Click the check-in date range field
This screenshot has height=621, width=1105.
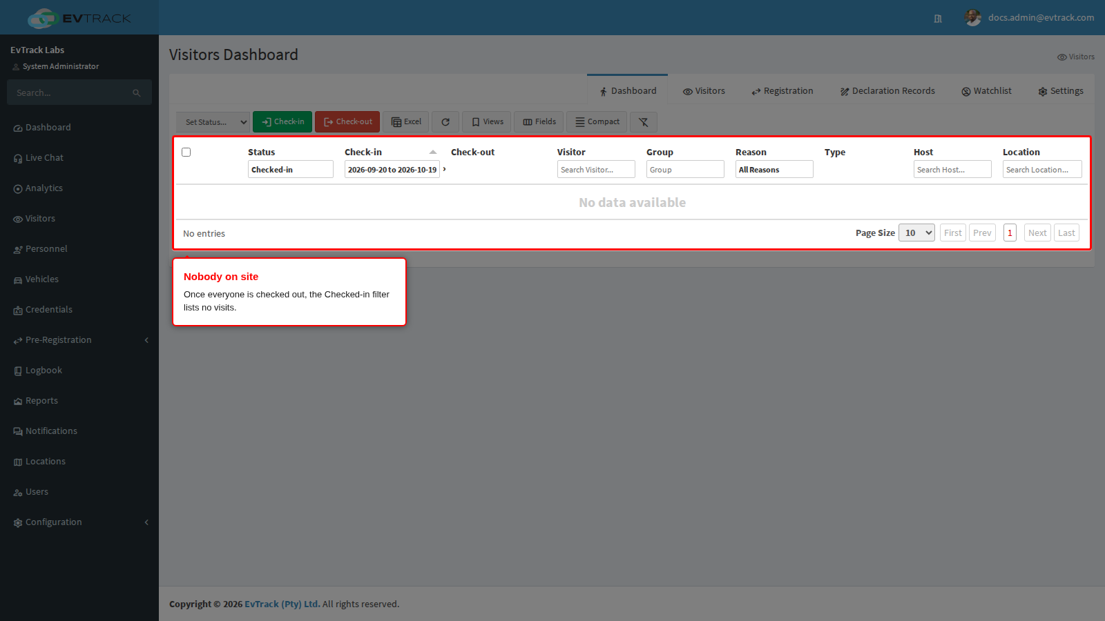pos(392,170)
